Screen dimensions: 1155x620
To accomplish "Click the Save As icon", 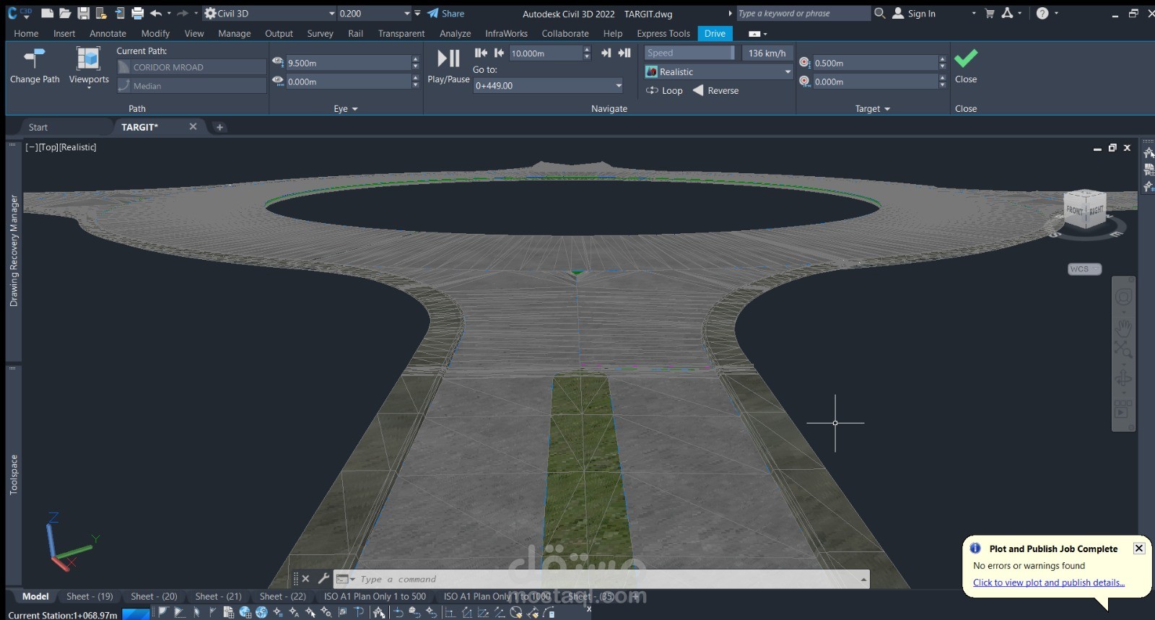I will coord(101,13).
